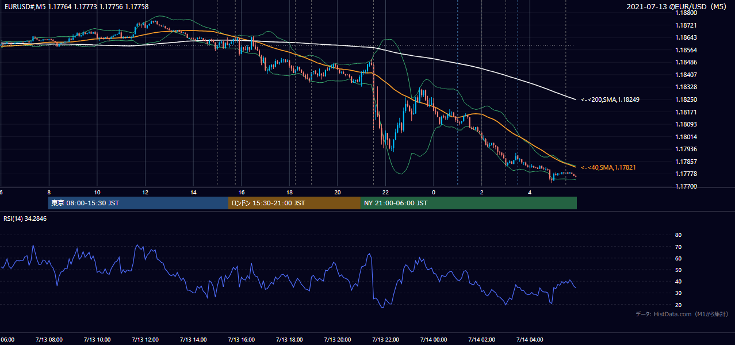Click price axis value 1.18093

[x=686, y=124]
